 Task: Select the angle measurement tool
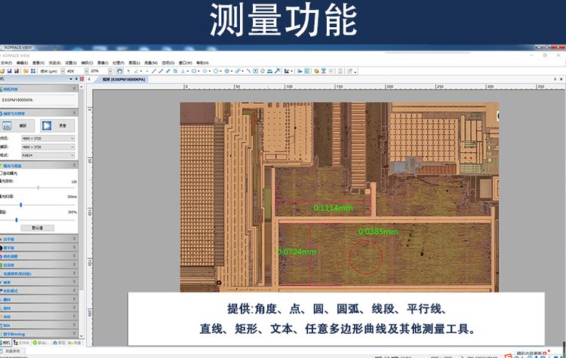(136, 71)
